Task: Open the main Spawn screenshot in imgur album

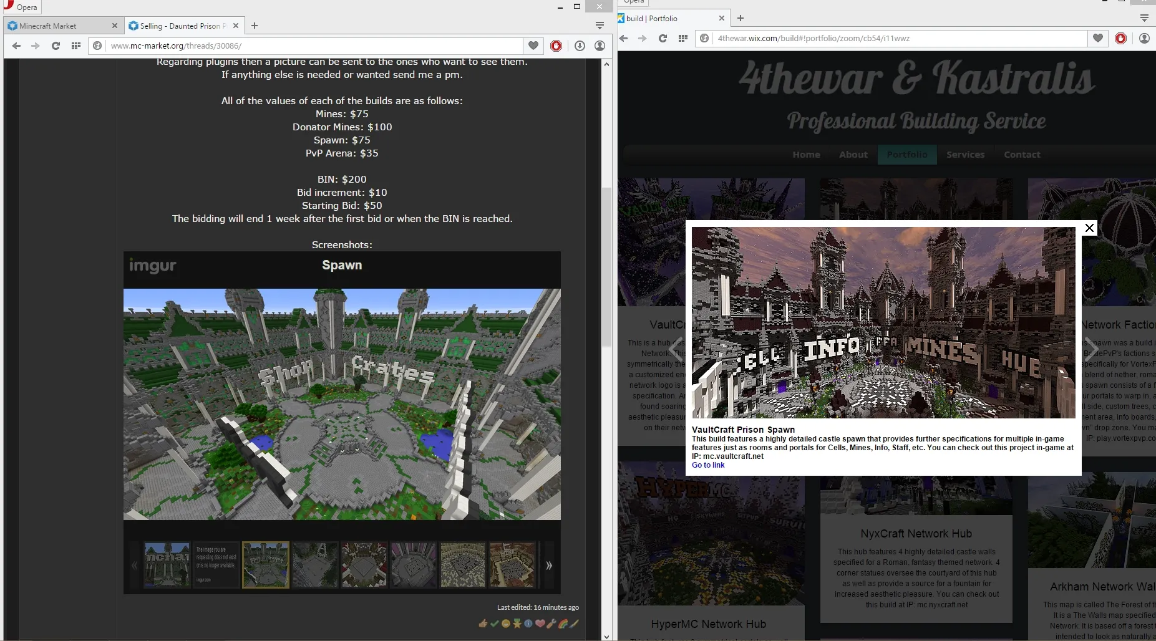Action: (x=342, y=404)
